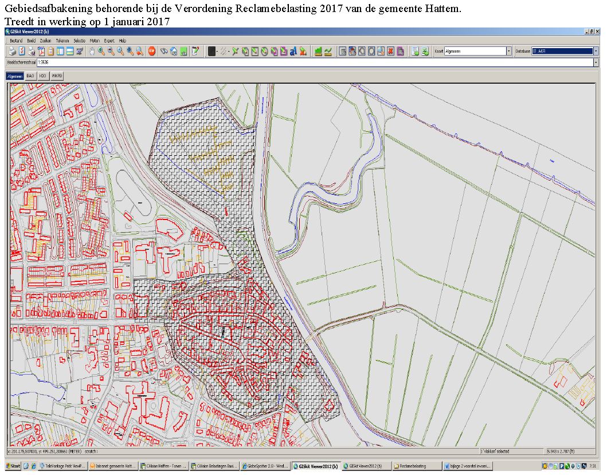Click the blue text label tool icon
This screenshot has height=475, width=607.
(x=292, y=52)
